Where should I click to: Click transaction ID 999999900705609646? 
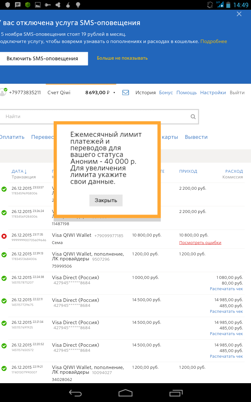pos(29,240)
